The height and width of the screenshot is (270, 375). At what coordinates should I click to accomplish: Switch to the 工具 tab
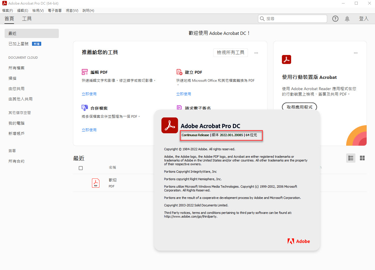tap(27, 19)
